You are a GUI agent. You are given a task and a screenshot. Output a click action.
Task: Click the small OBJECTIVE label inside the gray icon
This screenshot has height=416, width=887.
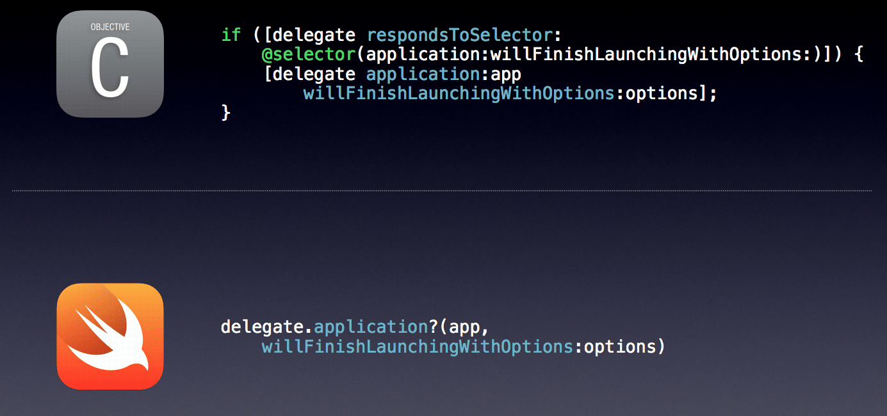coord(110,27)
